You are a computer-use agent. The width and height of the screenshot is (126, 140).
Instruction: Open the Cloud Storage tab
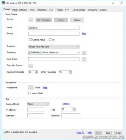pyautogui.click(x=79, y=10)
